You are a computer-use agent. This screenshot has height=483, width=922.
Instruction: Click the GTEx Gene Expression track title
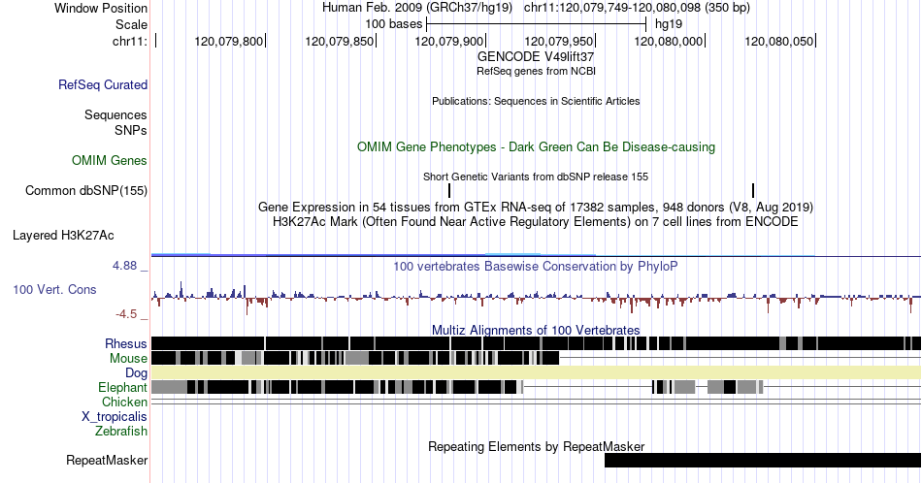point(536,207)
